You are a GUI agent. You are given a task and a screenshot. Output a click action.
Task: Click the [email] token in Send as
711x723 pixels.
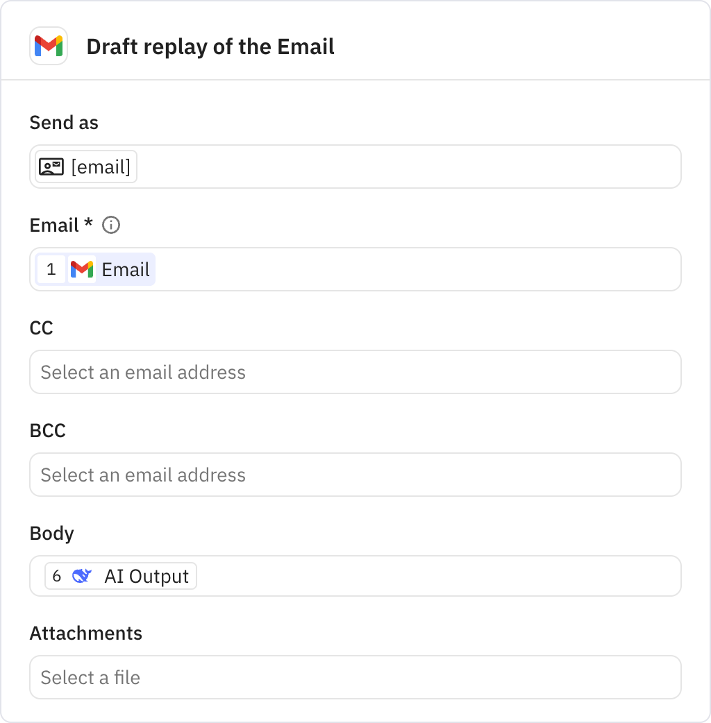[84, 167]
